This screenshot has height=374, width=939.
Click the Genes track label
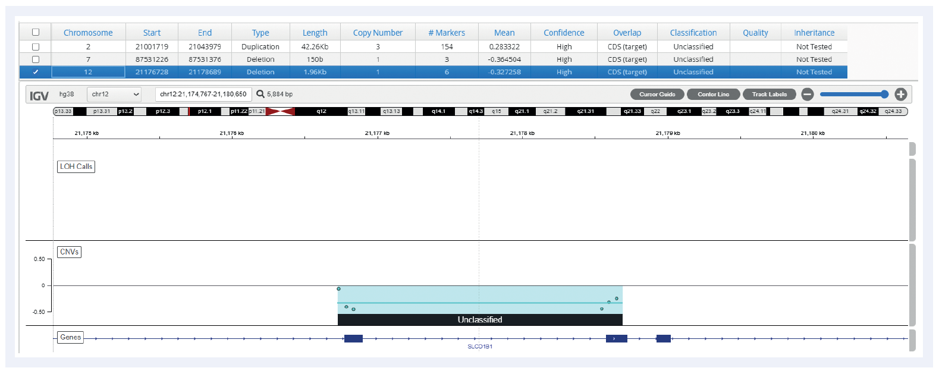[71, 337]
